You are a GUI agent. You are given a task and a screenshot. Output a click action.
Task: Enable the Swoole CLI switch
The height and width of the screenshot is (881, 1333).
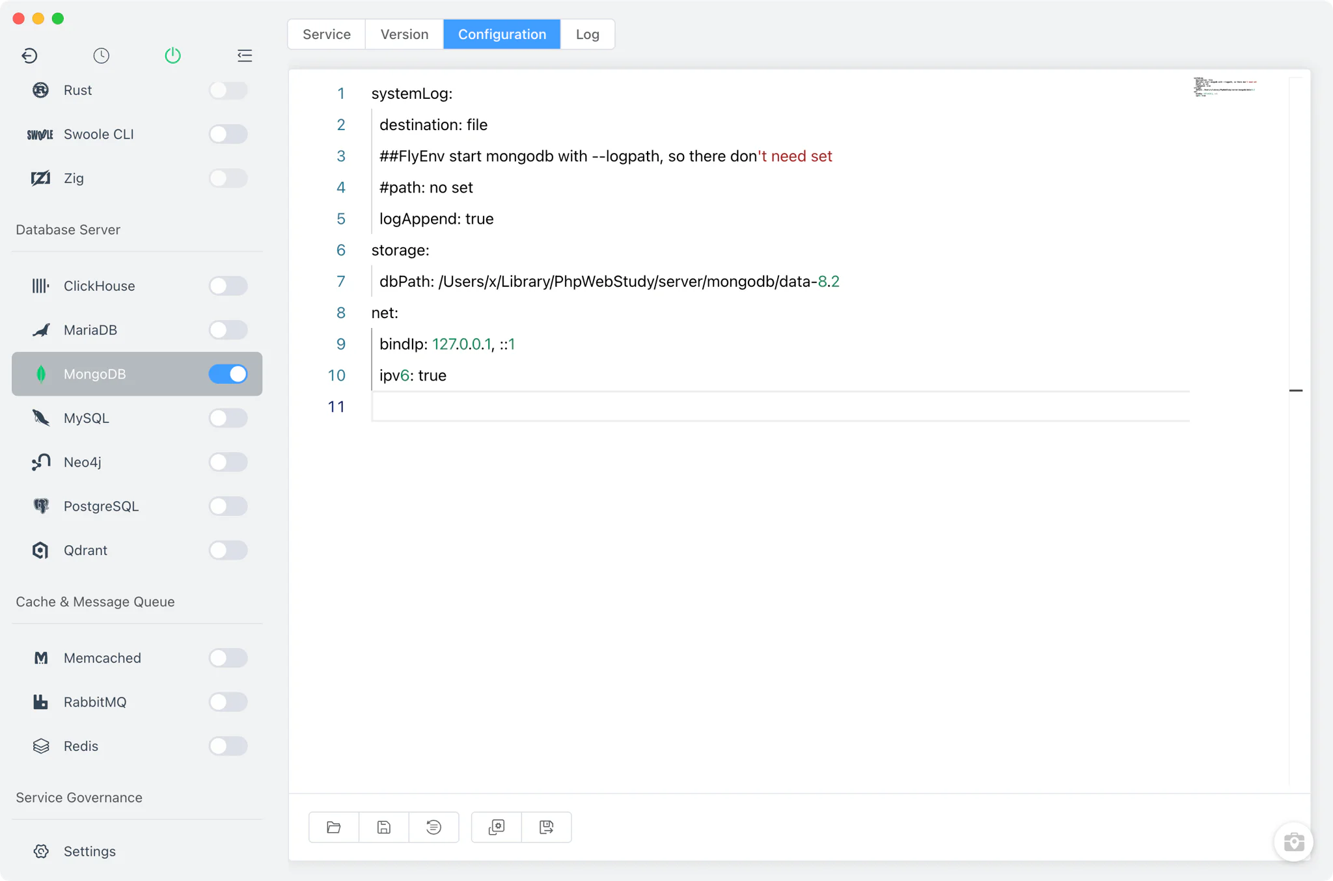[228, 134]
